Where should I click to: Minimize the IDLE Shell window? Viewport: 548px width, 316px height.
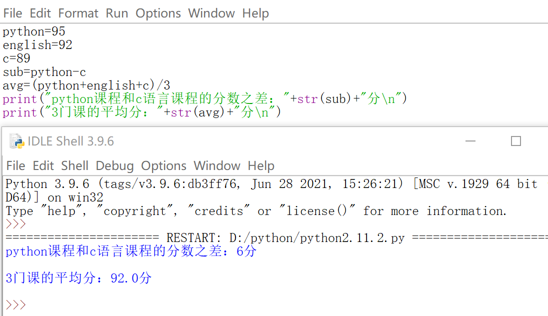pos(470,141)
